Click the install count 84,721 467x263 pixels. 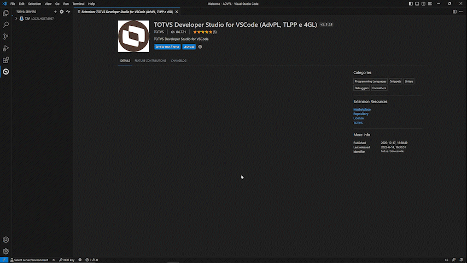178,32
